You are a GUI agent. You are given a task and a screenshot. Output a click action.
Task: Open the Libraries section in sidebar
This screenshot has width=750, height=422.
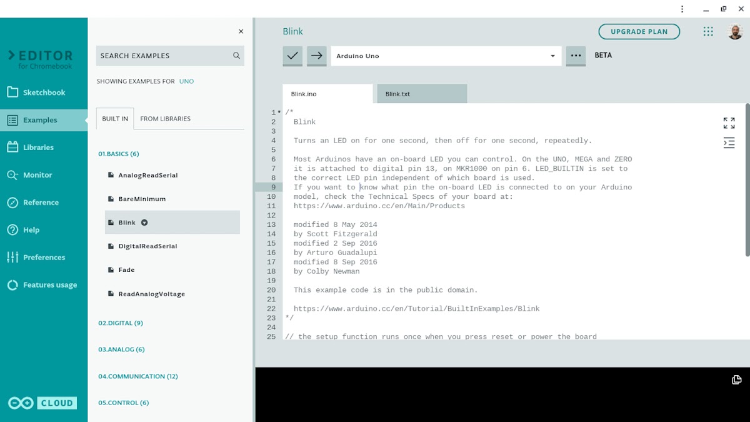point(38,148)
